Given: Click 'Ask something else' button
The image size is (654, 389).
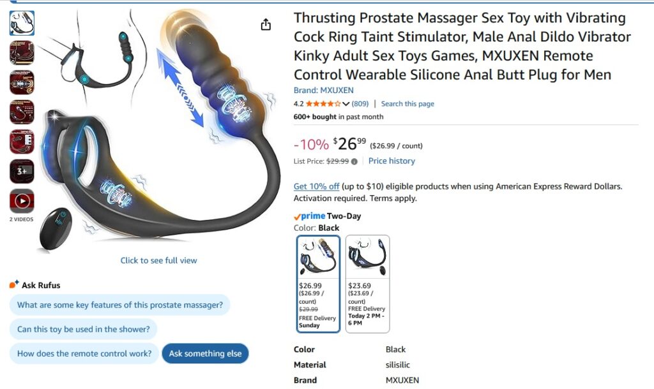Looking at the screenshot, I should (205, 353).
